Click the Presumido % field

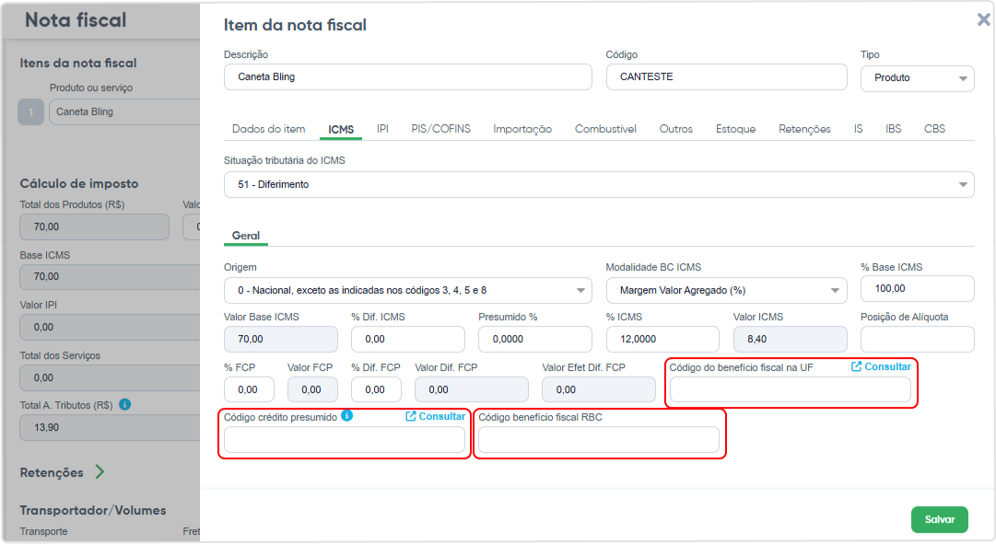coord(534,339)
